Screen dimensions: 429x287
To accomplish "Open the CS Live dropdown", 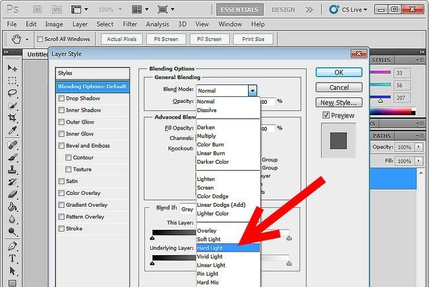I will 364,10.
